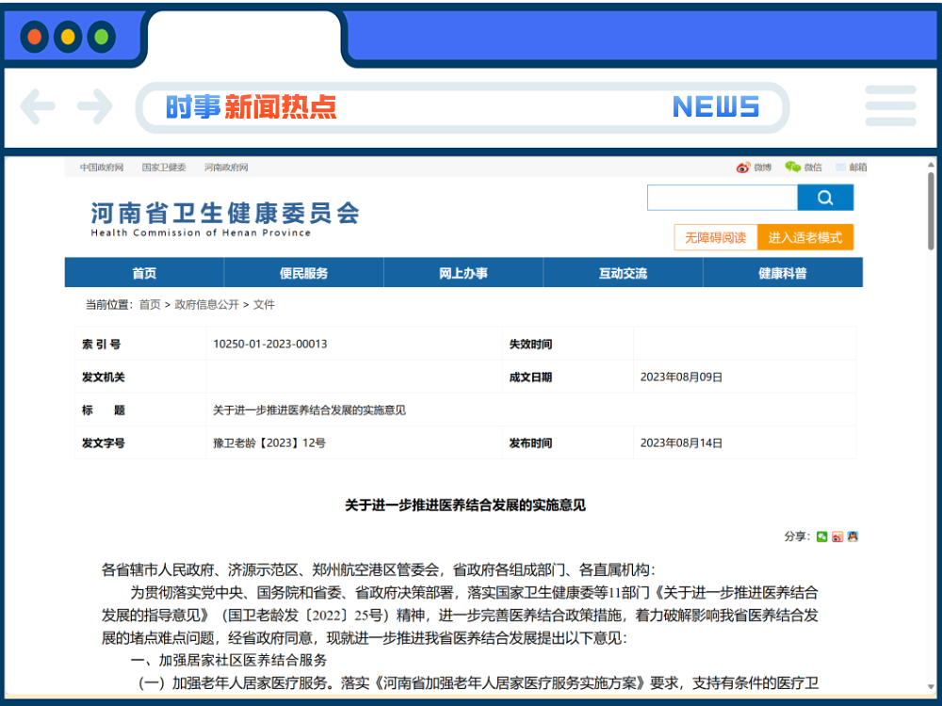Select the 健康科普 navigation item
Viewport: 942px width, 706px height.
(x=783, y=272)
